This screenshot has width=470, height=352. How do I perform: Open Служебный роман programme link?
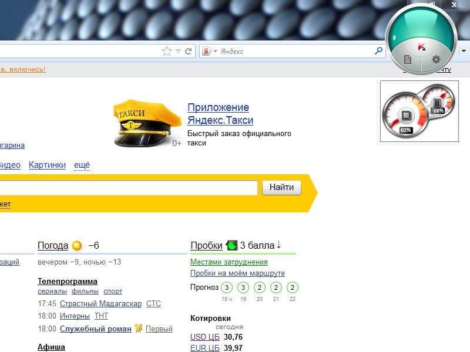click(96, 329)
